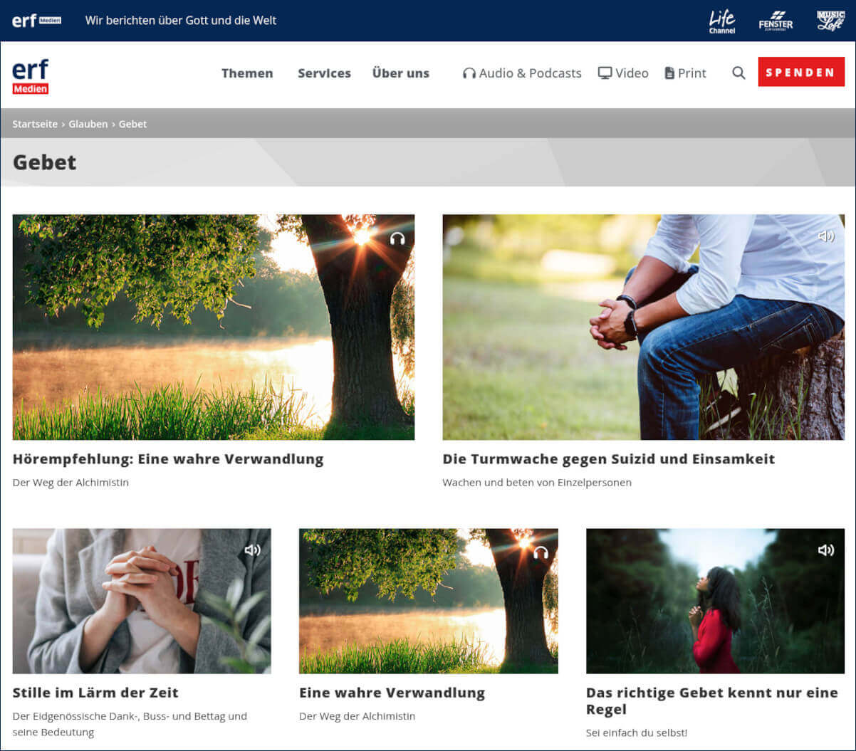Go to Glauben in breadcrumb
This screenshot has width=856, height=751.
(x=88, y=124)
